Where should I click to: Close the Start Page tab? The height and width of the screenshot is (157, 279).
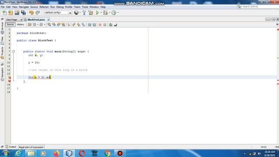[x=21, y=20]
